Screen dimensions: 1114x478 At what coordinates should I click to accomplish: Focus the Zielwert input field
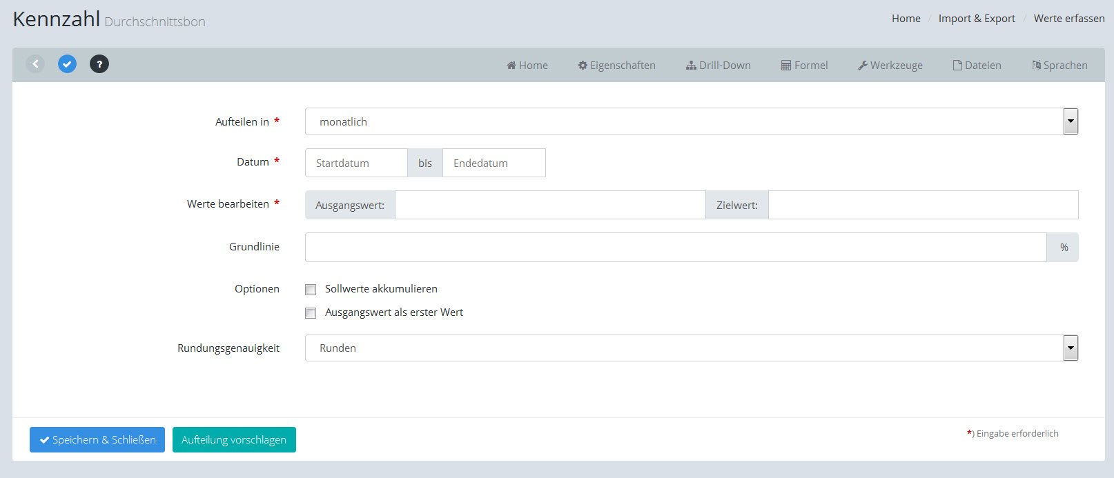[923, 206]
